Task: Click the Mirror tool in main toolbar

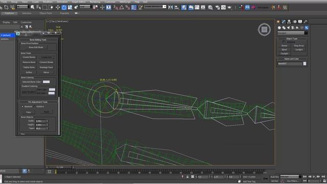Action: pyautogui.click(x=171, y=8)
